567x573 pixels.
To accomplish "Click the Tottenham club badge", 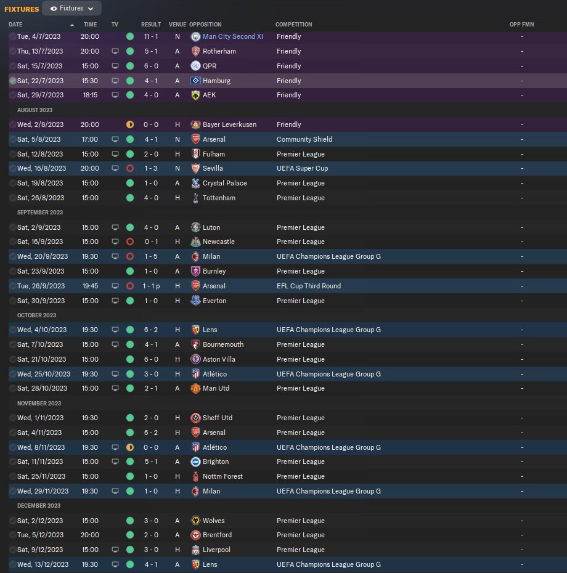I will click(x=195, y=198).
